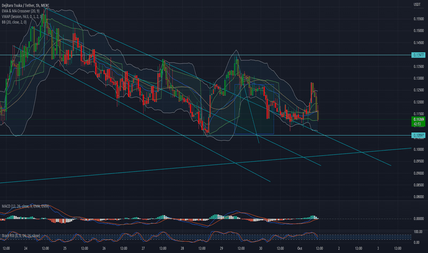Click the 26 date label on time axis
Screen dimensions: 428x253
pyautogui.click(x=104, y=248)
